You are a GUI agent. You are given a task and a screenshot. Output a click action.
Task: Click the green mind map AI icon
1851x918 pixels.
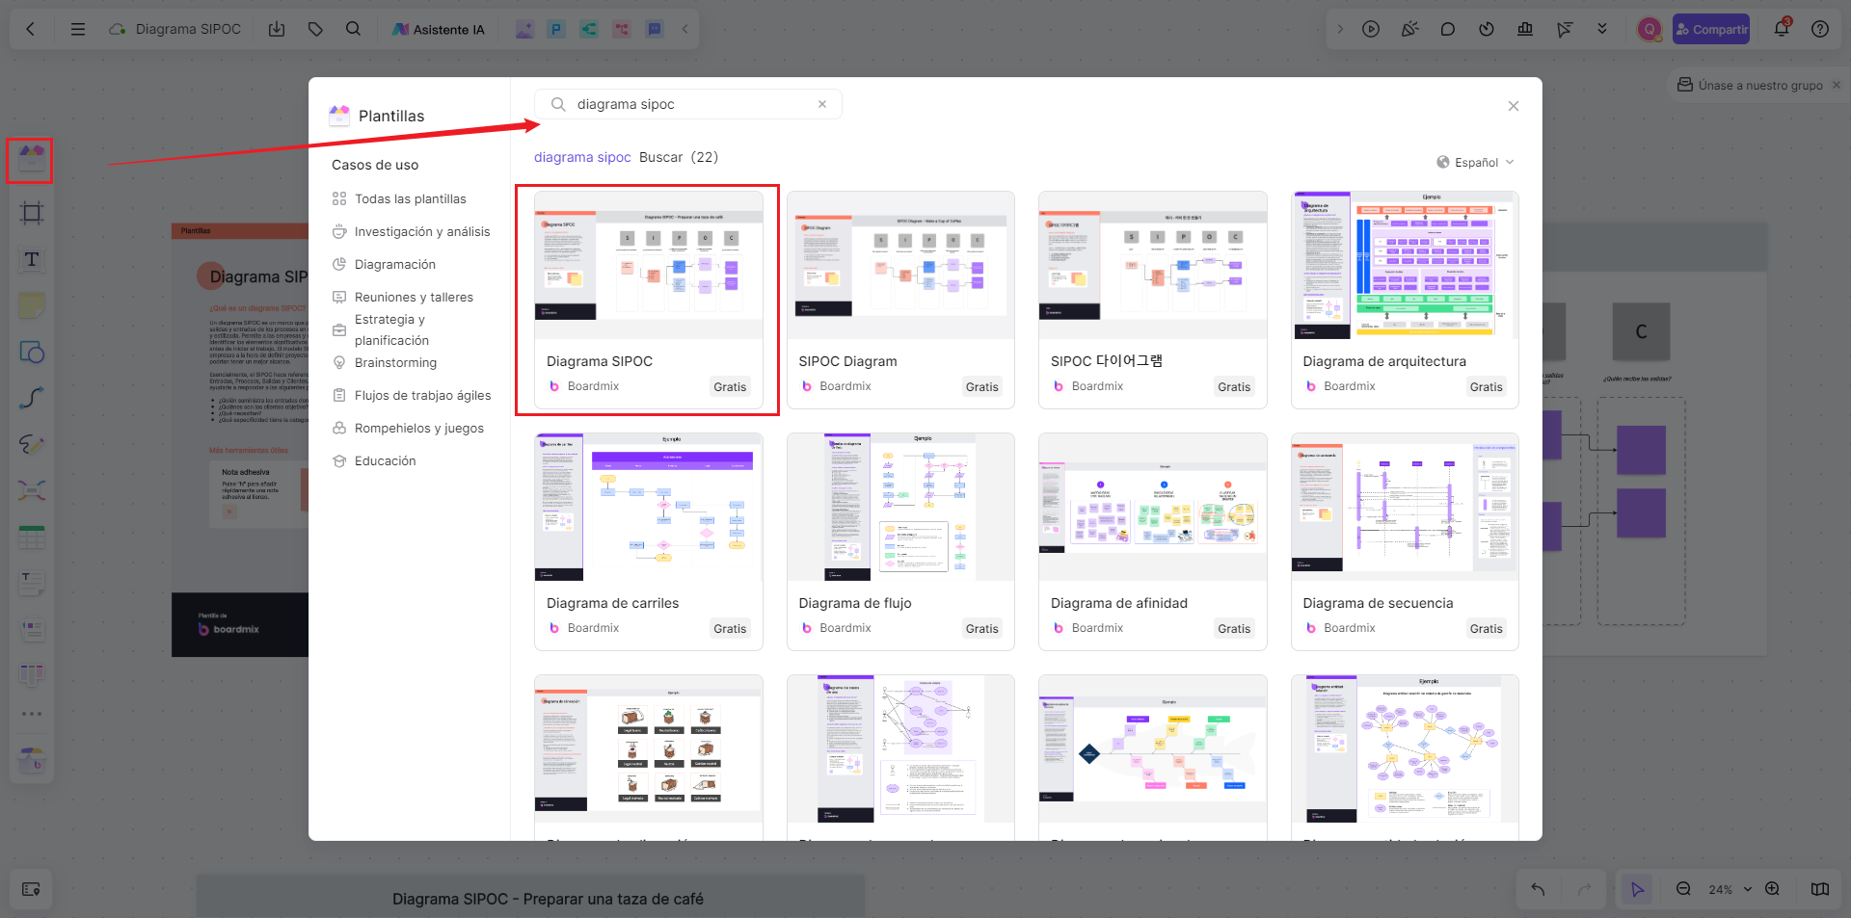589,29
